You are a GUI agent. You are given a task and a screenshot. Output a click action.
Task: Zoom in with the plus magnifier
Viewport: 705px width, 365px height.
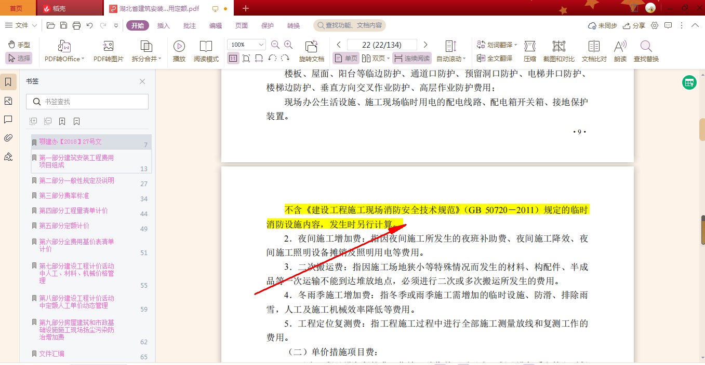point(288,45)
